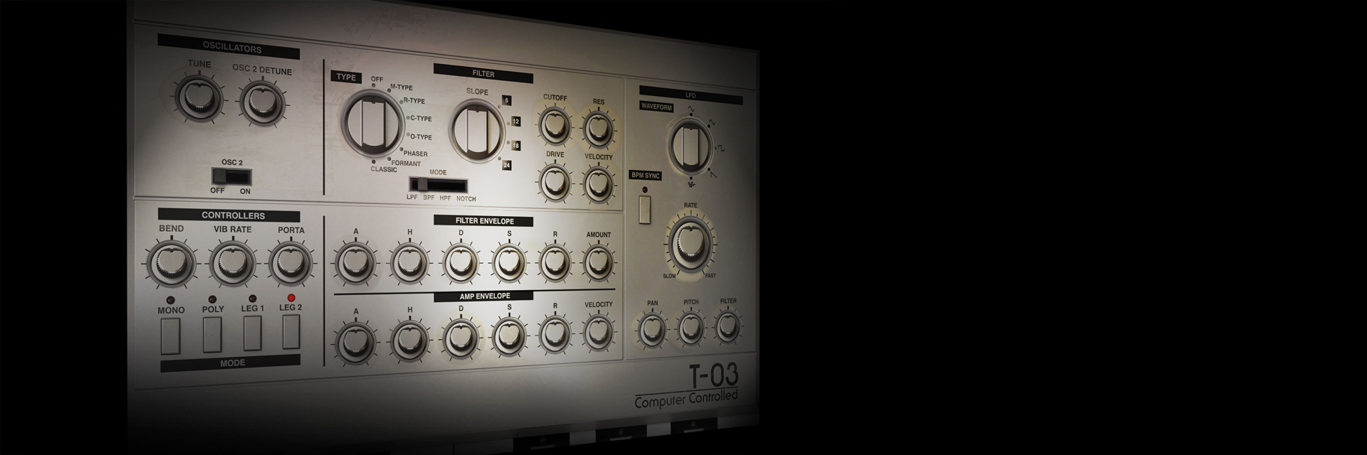1367x455 pixels.
Task: Enable LEG 1 mode button
Action: (x=253, y=333)
